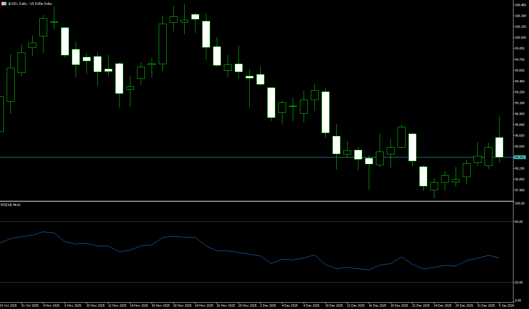Click the 5 Jan 2026 date label
The width and height of the screenshot is (529, 309).
click(507, 306)
